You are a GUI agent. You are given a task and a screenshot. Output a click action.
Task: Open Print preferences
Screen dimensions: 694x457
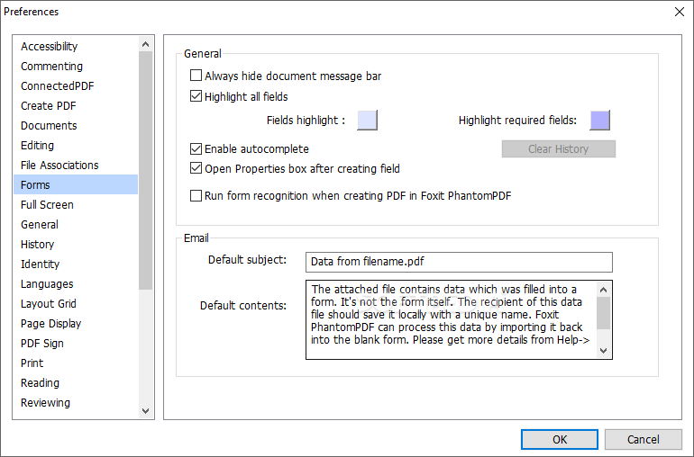pyautogui.click(x=76, y=363)
